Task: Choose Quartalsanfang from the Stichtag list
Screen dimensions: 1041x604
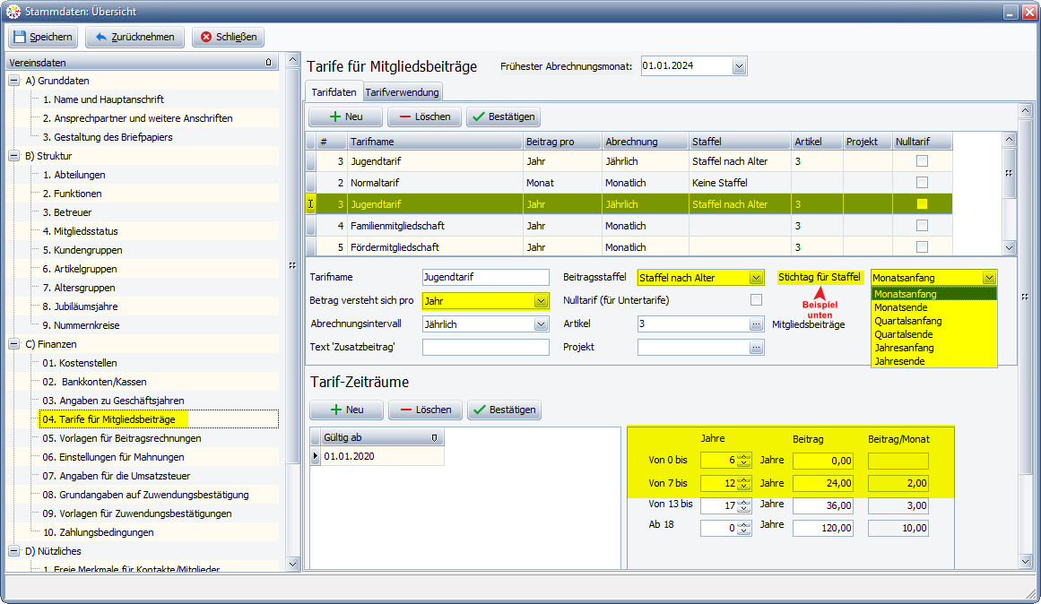Action: pyautogui.click(x=934, y=321)
